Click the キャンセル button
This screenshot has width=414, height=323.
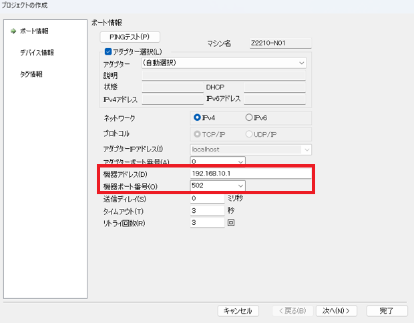point(238,311)
